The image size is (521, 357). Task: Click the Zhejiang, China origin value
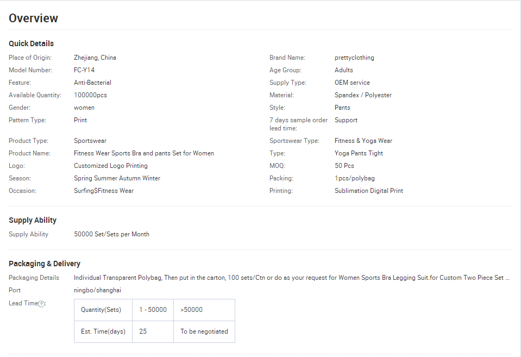[x=95, y=58]
